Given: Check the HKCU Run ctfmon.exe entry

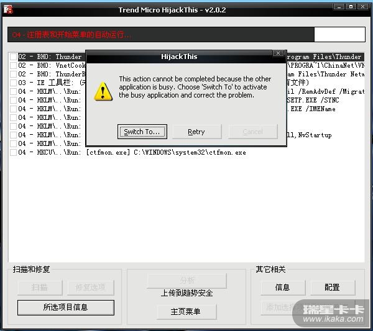Looking at the screenshot, I should 13,152.
